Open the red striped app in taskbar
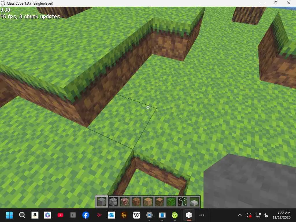Screen dimensions: 296x222 pos(99,215)
